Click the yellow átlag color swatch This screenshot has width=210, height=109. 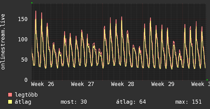pos(10,102)
